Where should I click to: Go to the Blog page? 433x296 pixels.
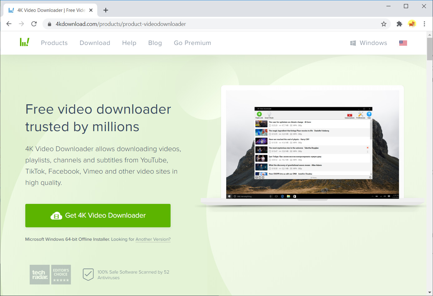tap(155, 43)
